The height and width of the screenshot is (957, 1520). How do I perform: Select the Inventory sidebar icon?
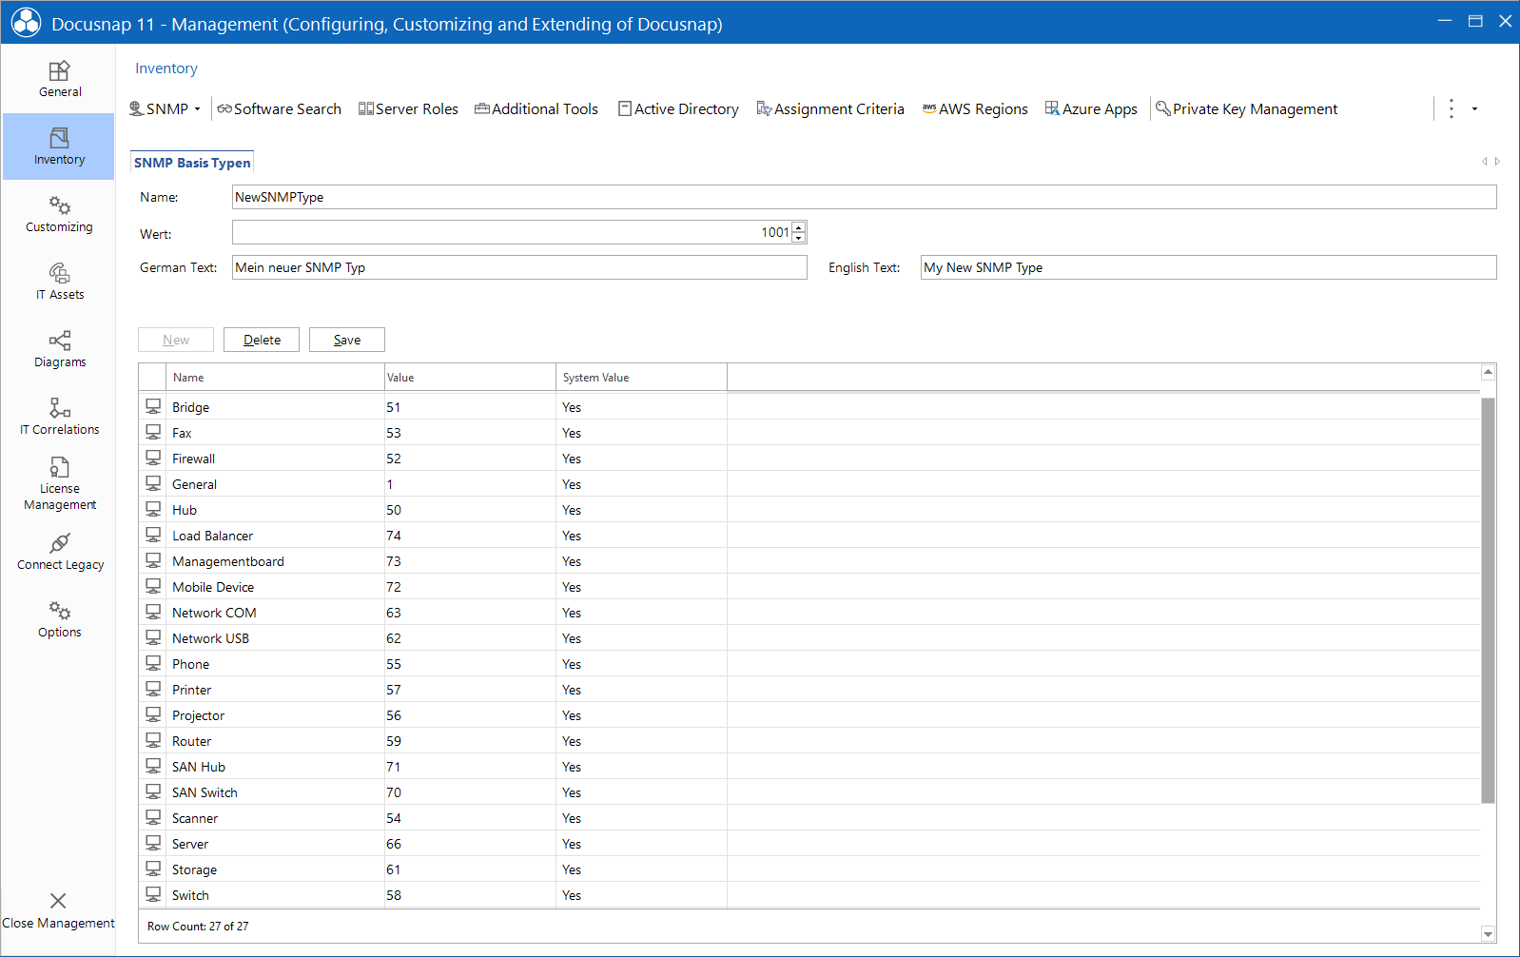[x=59, y=139]
